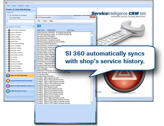Expand A Duie Pyle Companies node
164x126 pixels.
(7, 30)
